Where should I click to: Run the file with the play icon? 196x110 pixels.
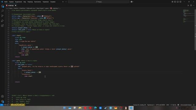(x=188, y=5)
